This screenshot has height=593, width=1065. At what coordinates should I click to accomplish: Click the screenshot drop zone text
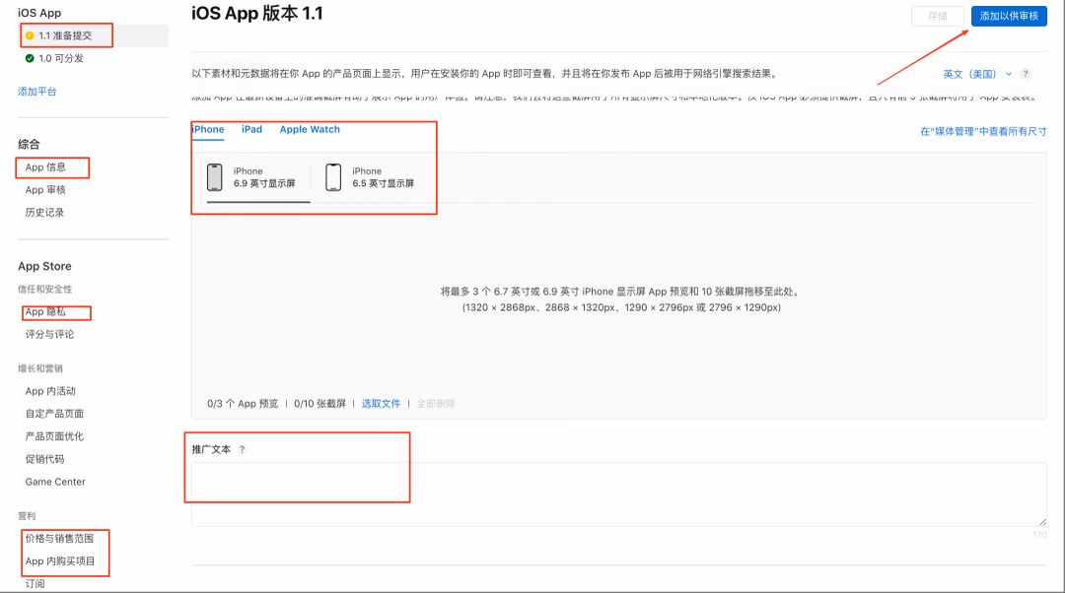[621, 299]
